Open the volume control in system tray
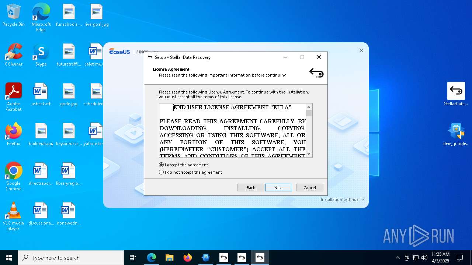 tap(424, 258)
